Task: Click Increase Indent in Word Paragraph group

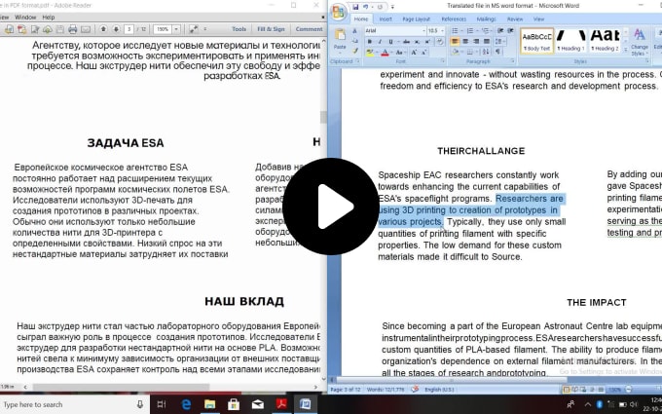Action: point(510,31)
